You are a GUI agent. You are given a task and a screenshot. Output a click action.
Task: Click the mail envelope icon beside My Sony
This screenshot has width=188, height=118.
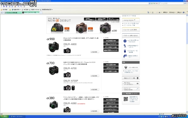pos(137,83)
